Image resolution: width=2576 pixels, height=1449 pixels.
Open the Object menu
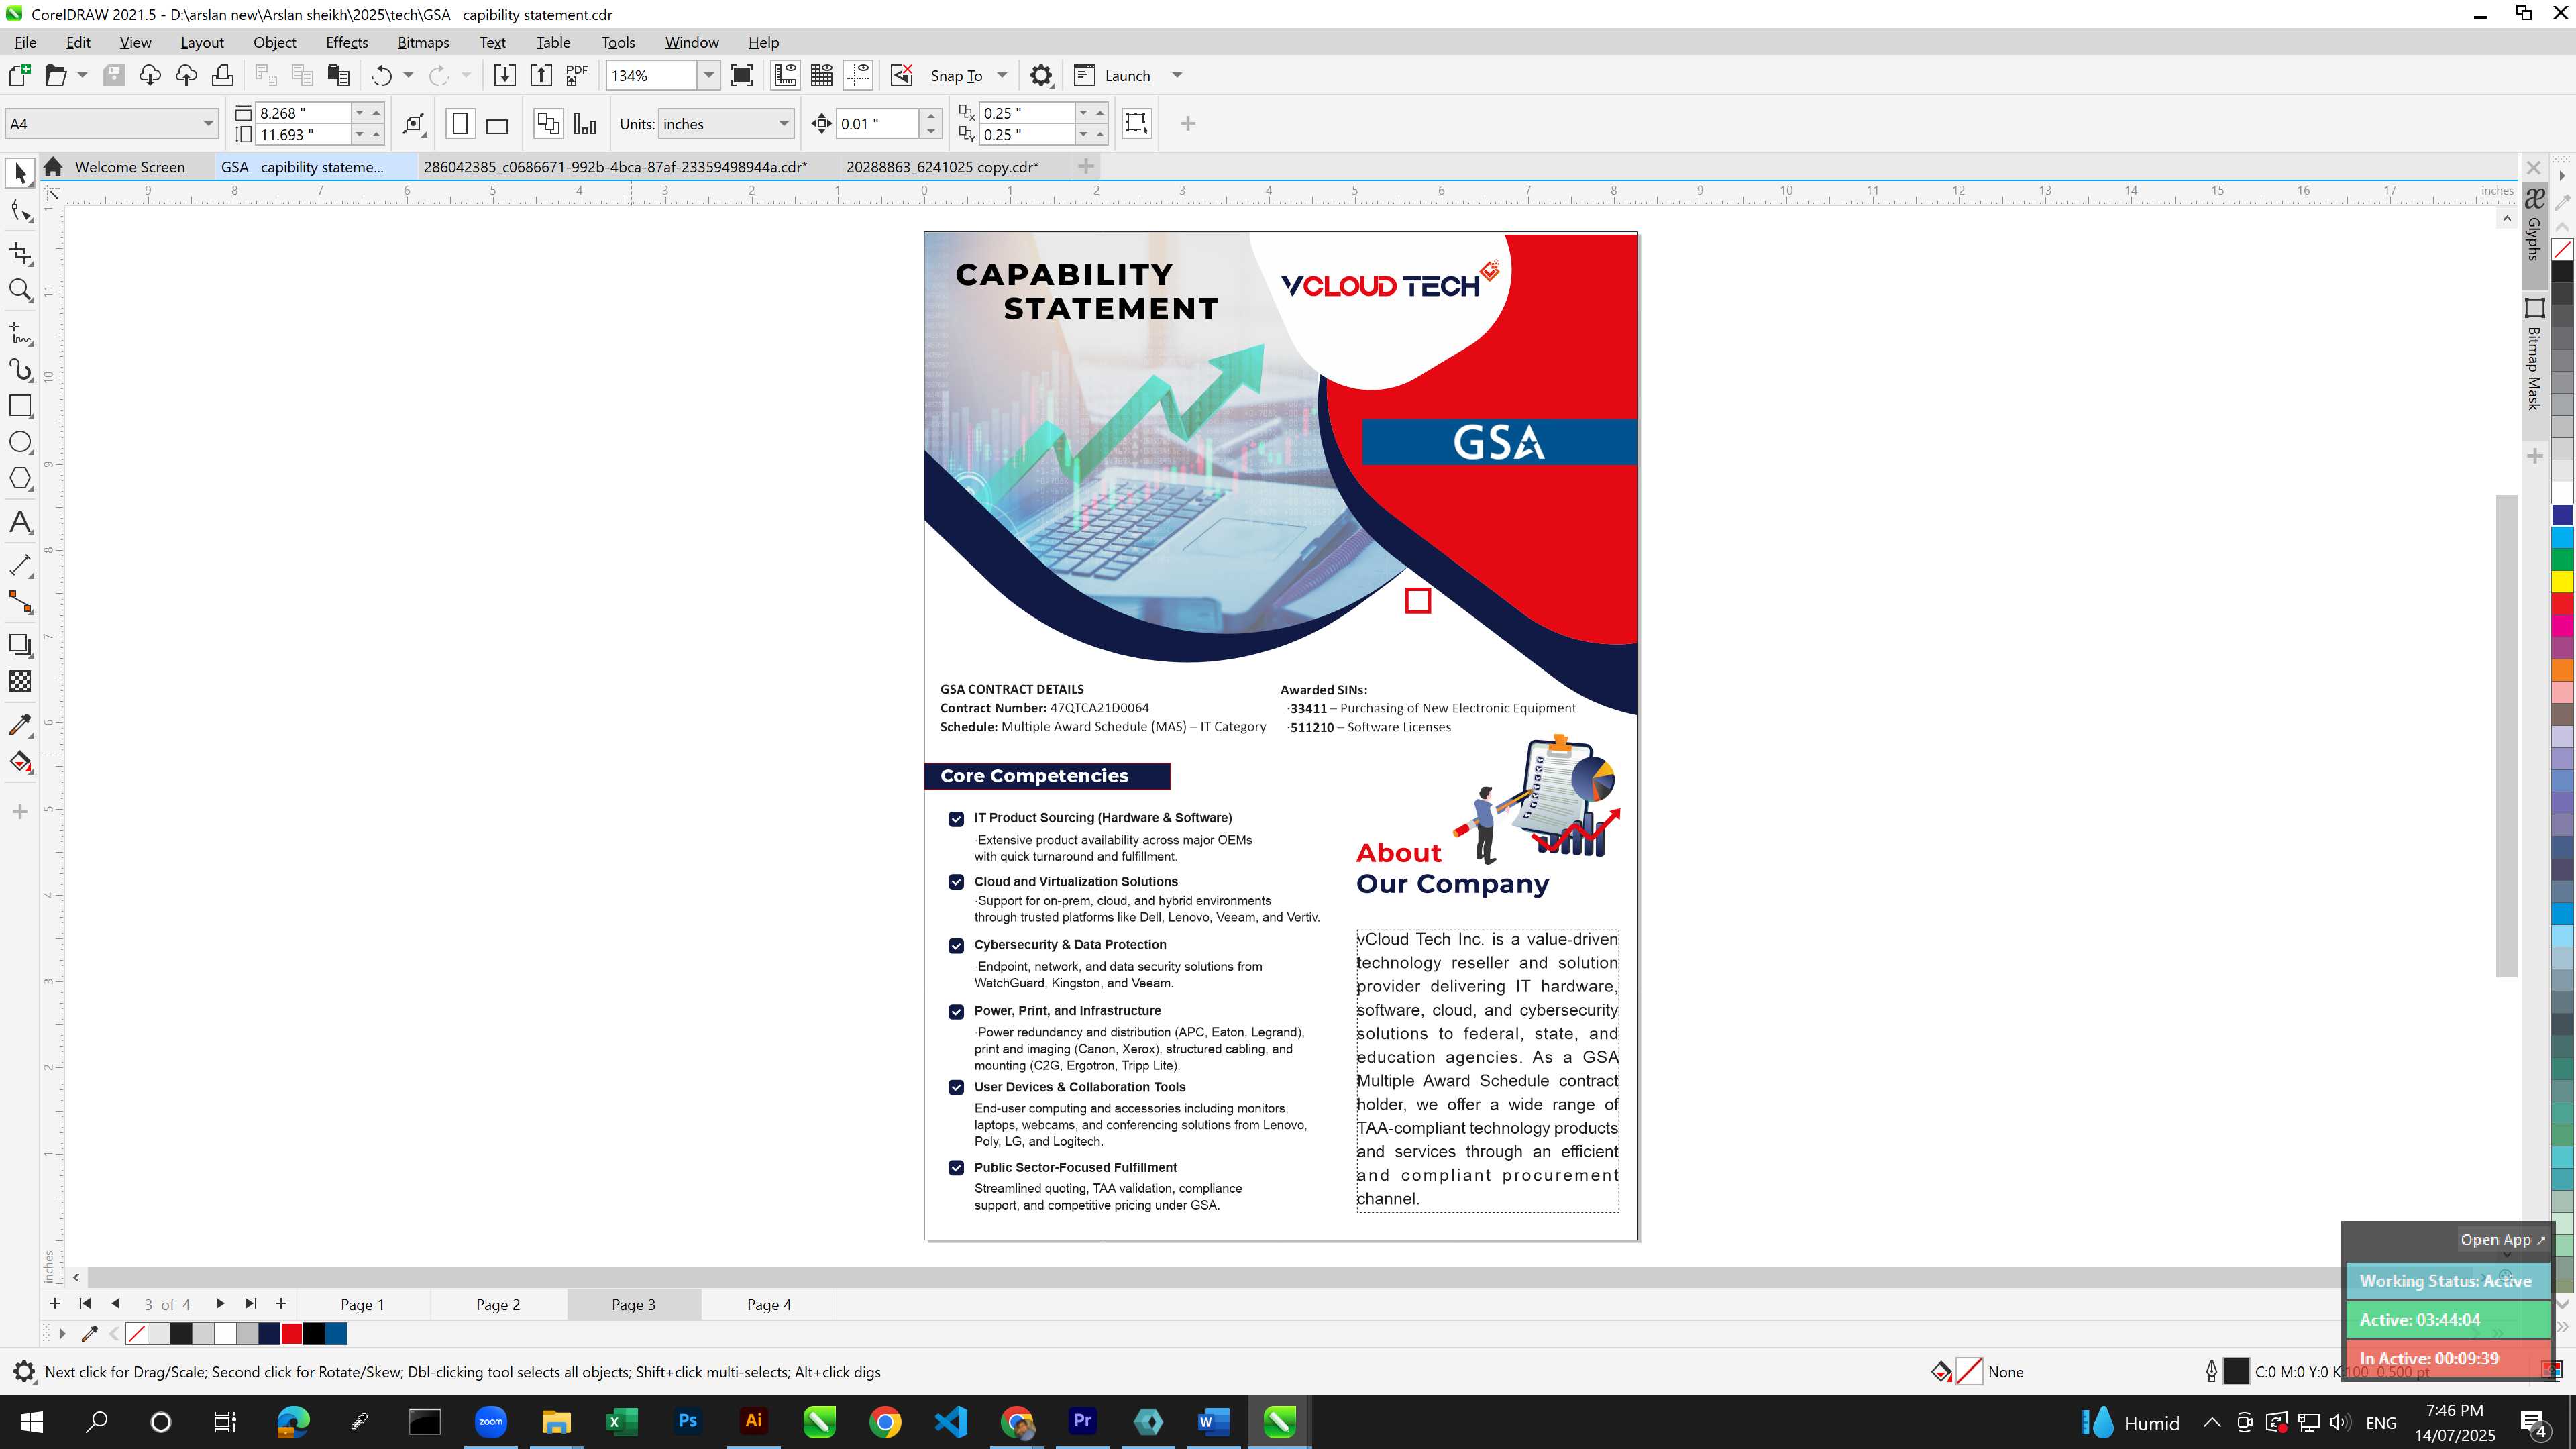click(x=274, y=42)
